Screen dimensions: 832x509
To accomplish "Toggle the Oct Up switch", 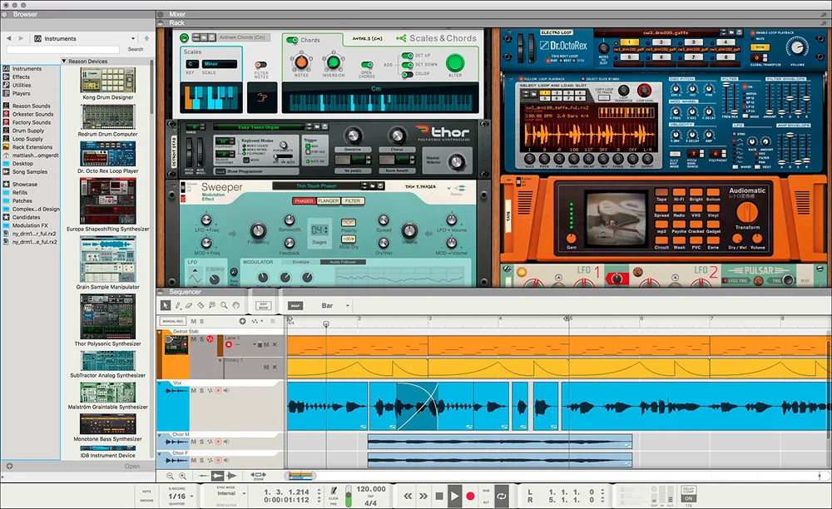I will coord(407,55).
